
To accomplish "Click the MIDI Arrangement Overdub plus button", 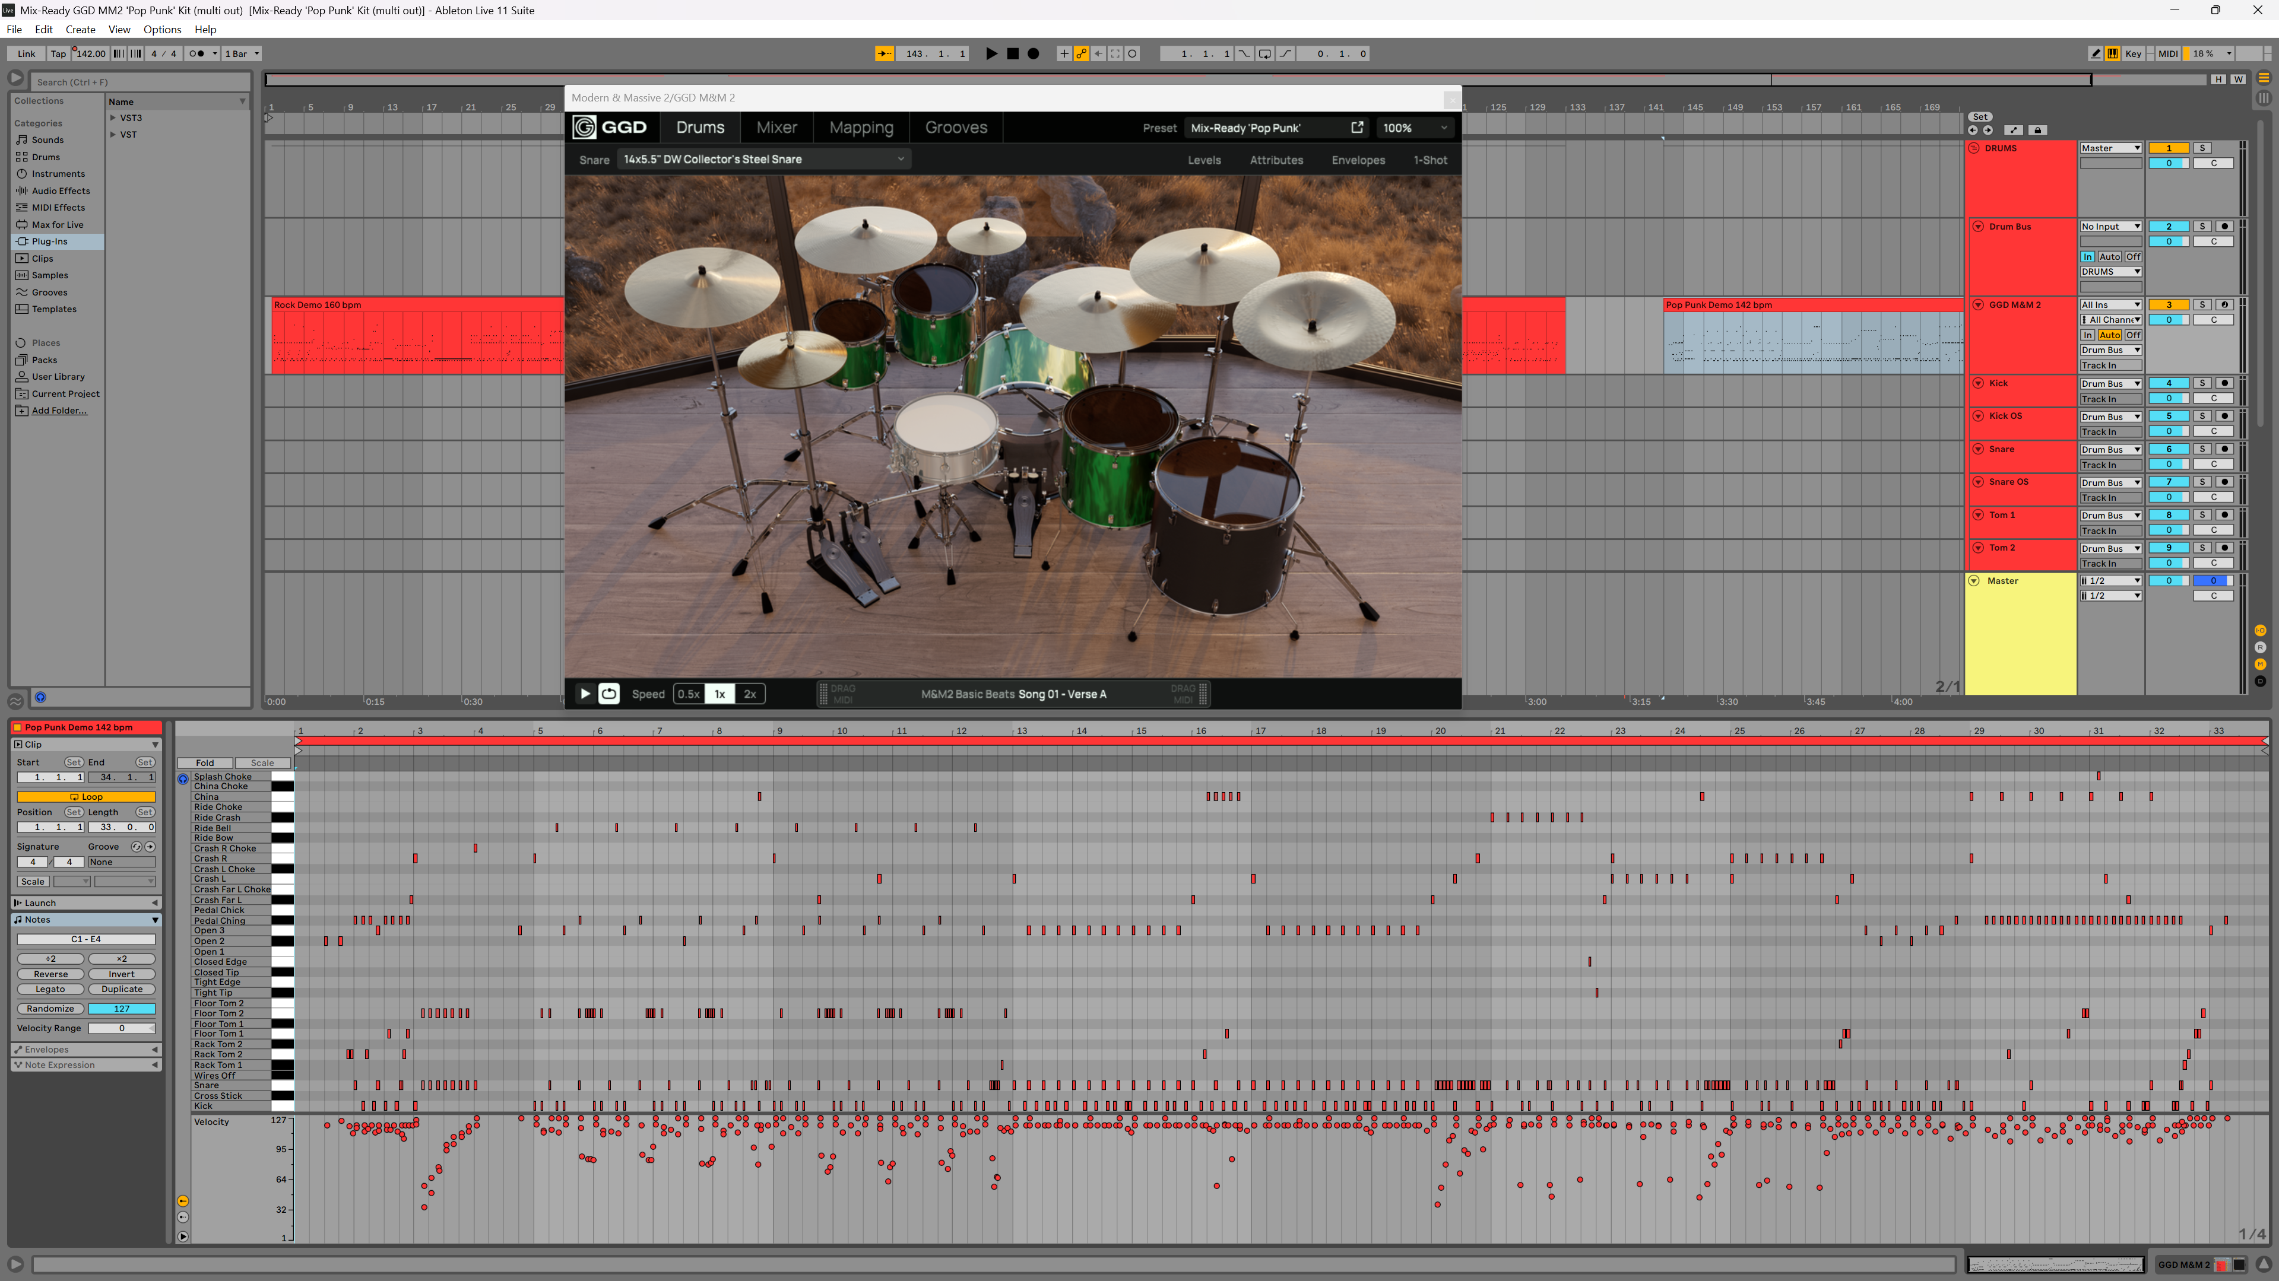I will coord(1064,54).
